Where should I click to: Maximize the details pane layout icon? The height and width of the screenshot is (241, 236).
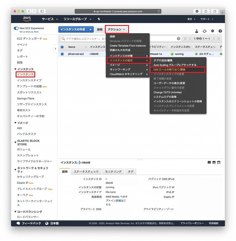[219, 162]
